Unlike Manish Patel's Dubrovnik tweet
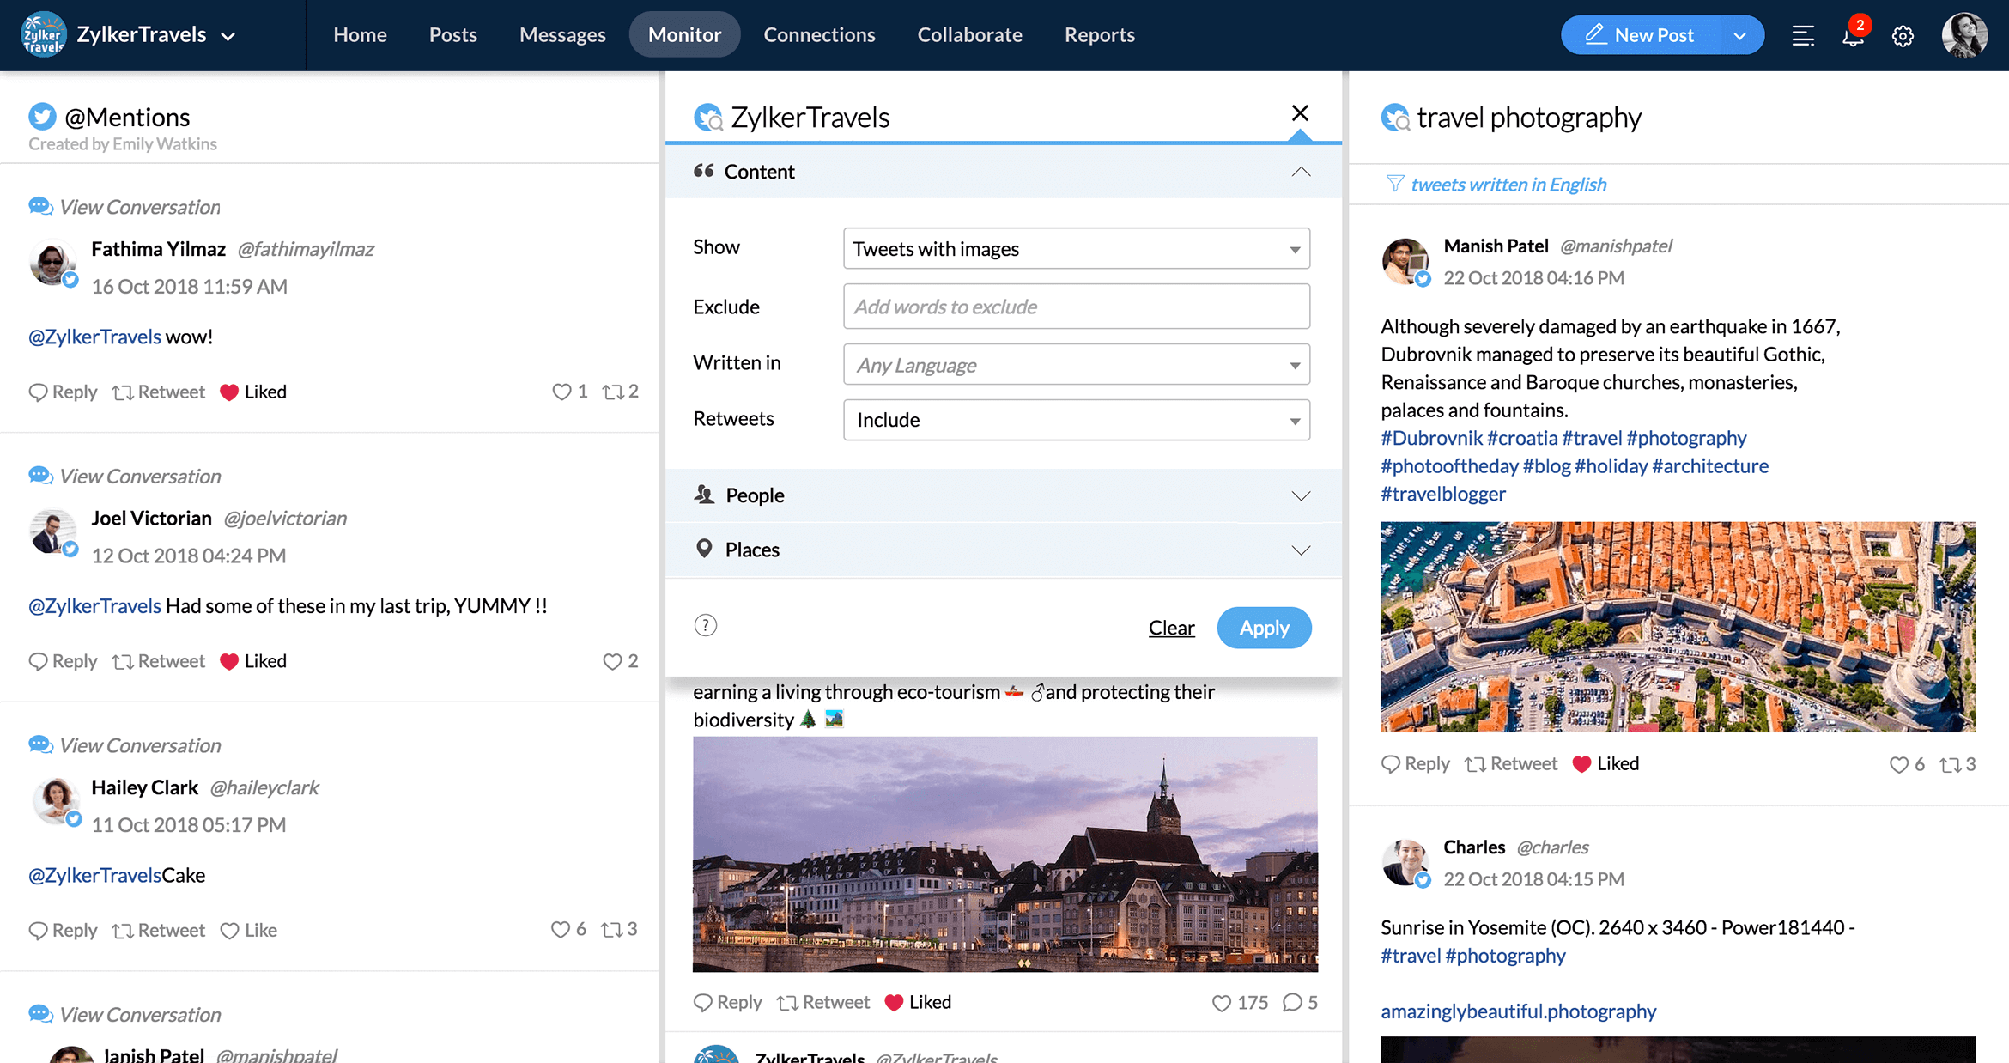Image resolution: width=2009 pixels, height=1063 pixels. (1605, 763)
